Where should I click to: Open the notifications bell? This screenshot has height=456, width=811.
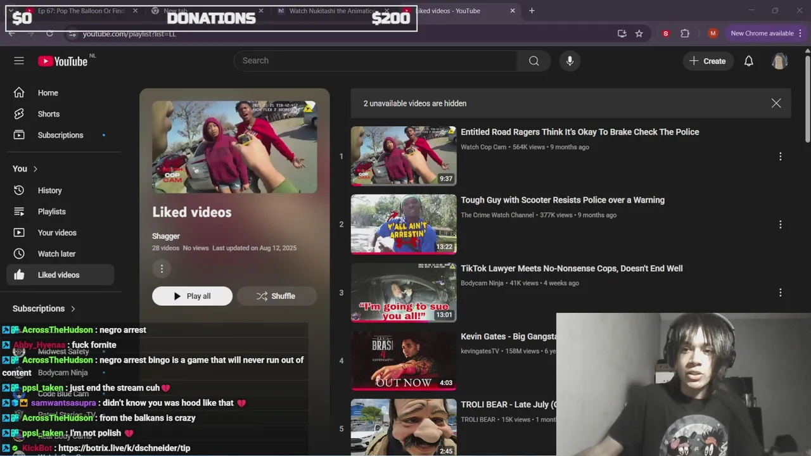click(x=748, y=61)
